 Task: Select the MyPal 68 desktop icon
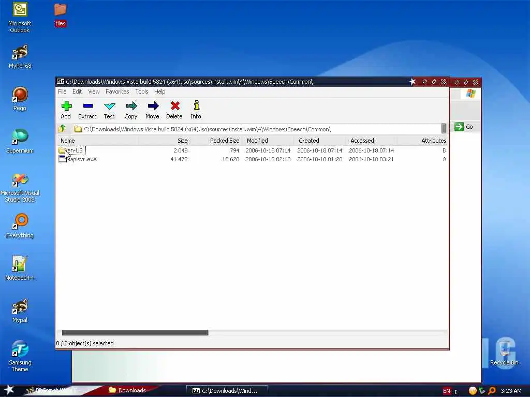20,57
